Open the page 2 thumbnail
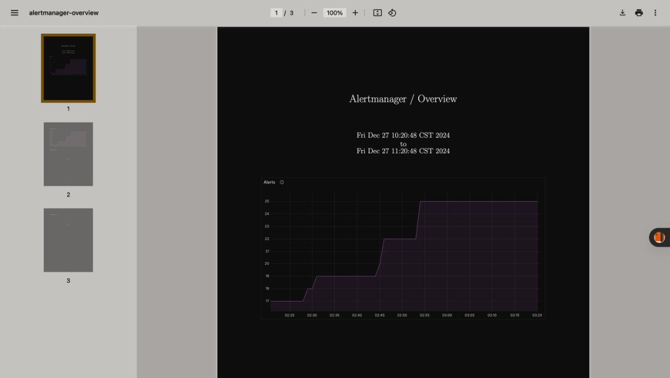Viewport: 670px width, 378px height. (68, 154)
